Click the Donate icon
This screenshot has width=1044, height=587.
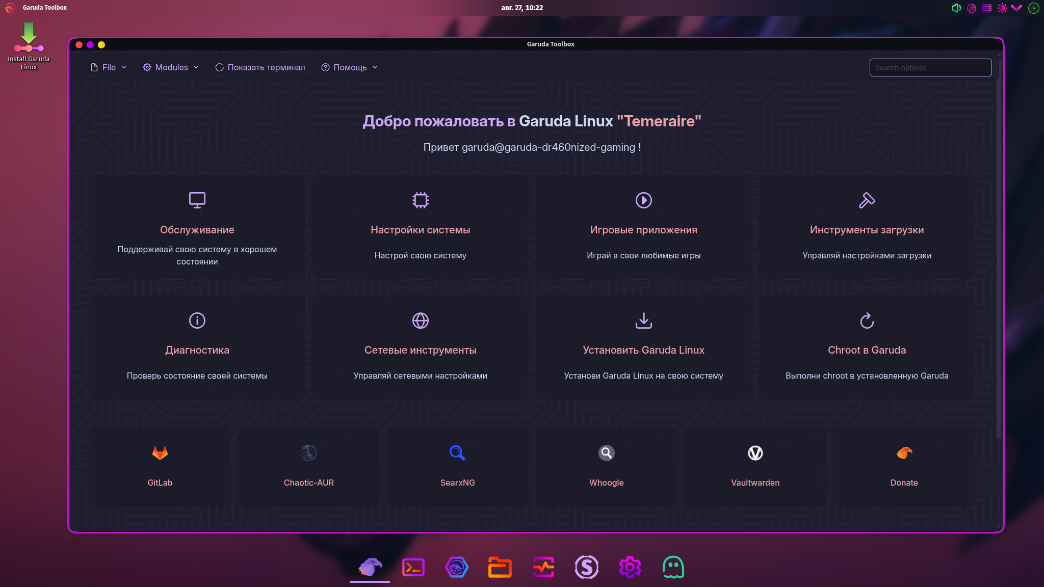pos(904,452)
